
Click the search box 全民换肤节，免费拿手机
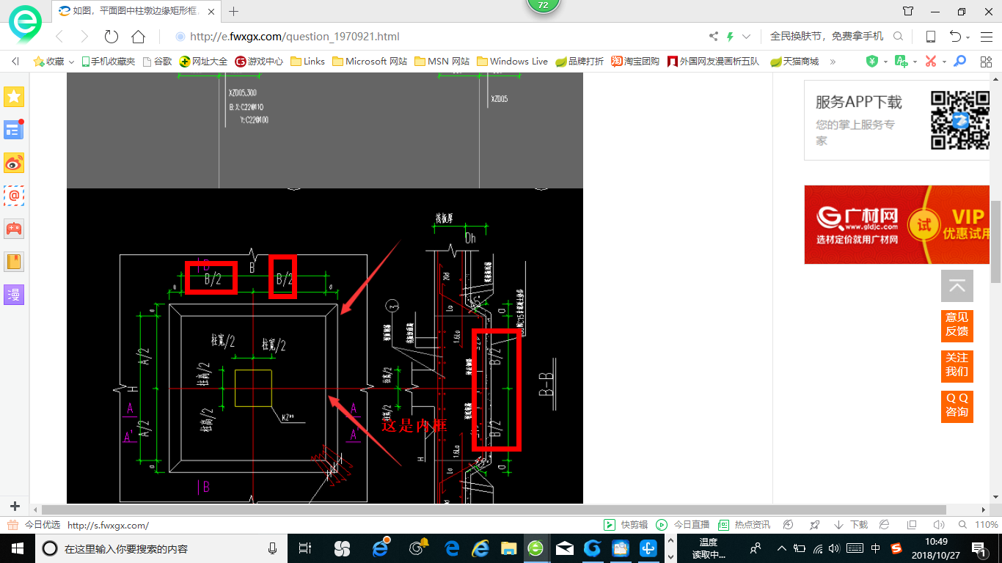pyautogui.click(x=827, y=36)
